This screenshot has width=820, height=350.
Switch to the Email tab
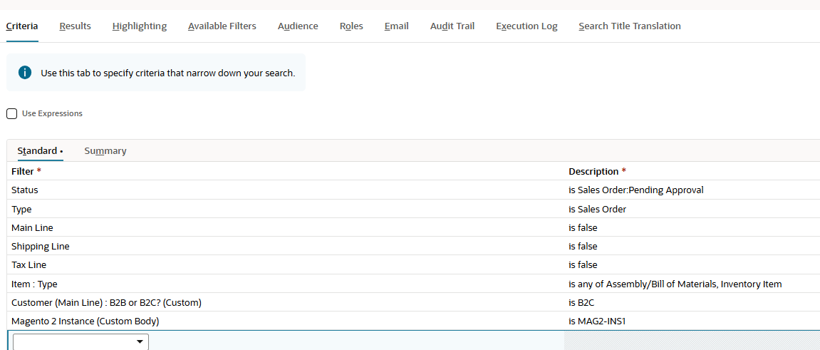point(396,26)
